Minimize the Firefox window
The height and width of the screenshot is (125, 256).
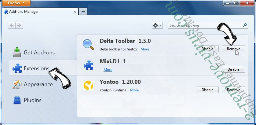point(228,3)
